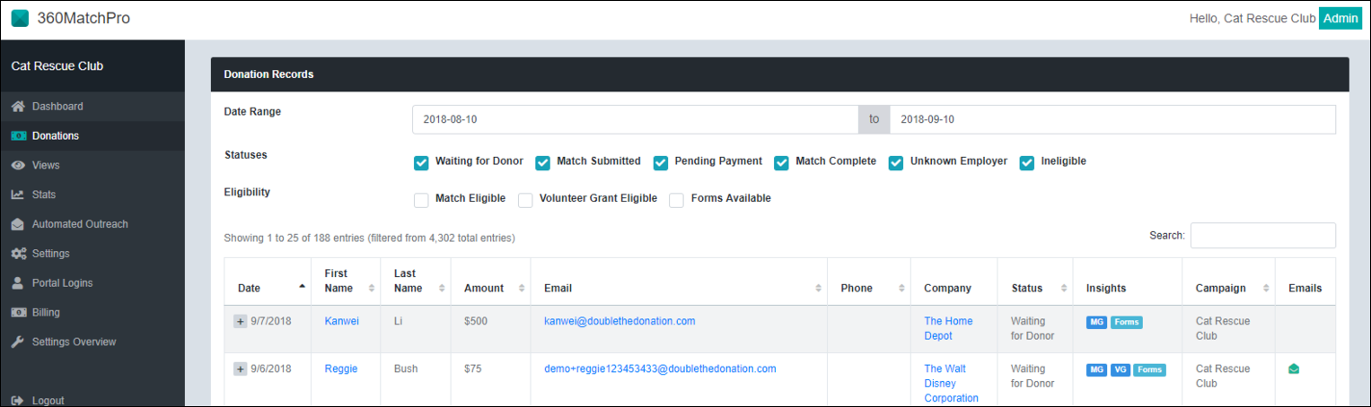This screenshot has width=1371, height=407.
Task: Click the Settings Overview wrench icon
Action: point(17,342)
